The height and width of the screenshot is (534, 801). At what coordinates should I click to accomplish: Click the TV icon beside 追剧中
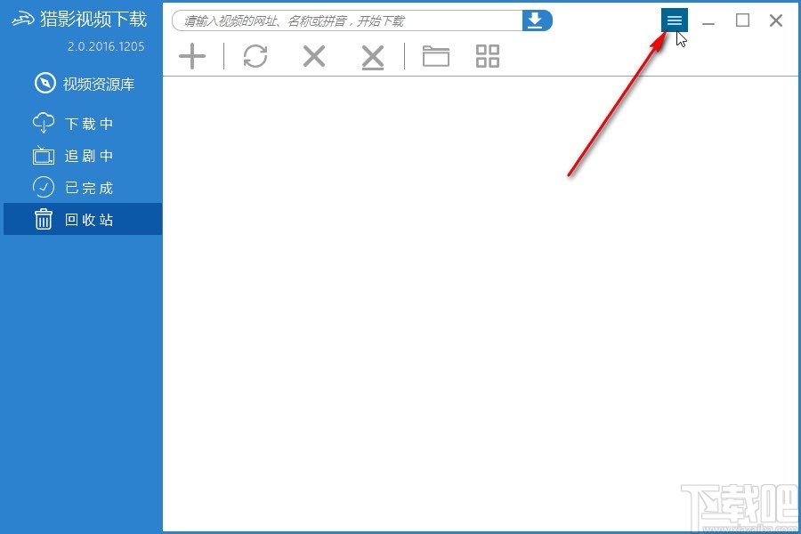[x=44, y=156]
